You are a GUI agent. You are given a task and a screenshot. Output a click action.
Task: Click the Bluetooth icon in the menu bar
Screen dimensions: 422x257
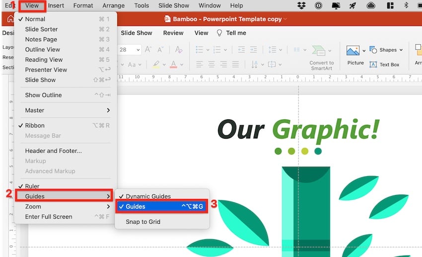pos(406,5)
